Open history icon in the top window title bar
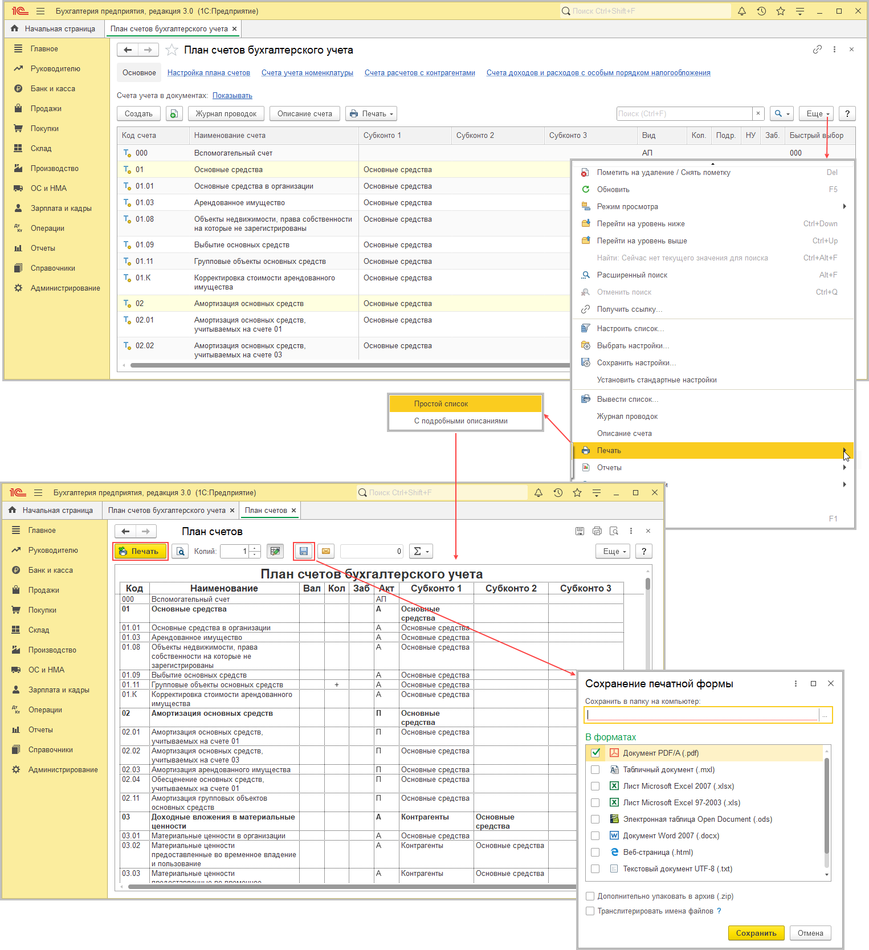The width and height of the screenshot is (869, 950). pyautogui.click(x=761, y=11)
